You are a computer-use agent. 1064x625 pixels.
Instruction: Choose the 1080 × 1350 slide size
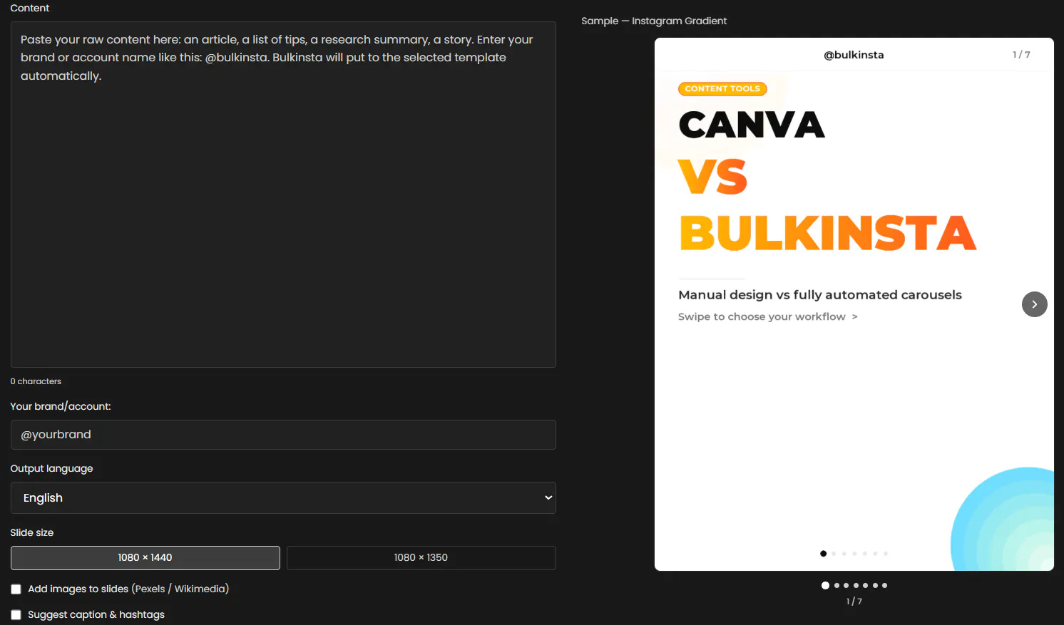pos(421,558)
